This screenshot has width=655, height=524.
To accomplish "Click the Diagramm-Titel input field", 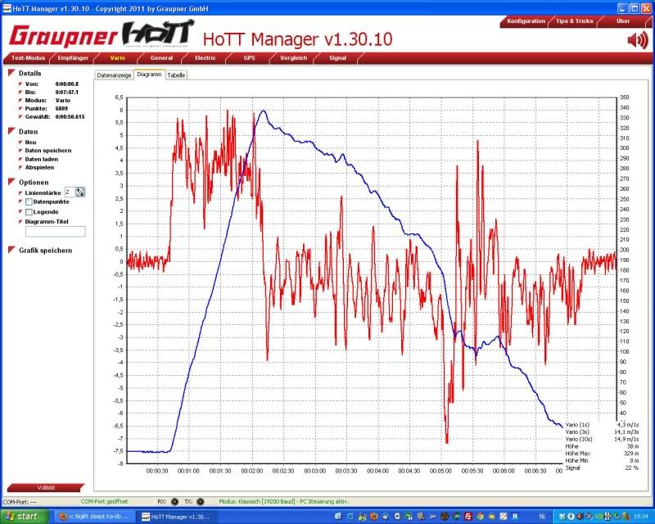I will (55, 232).
